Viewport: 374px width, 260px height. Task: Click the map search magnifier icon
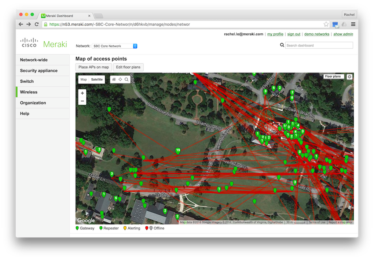[126, 79]
